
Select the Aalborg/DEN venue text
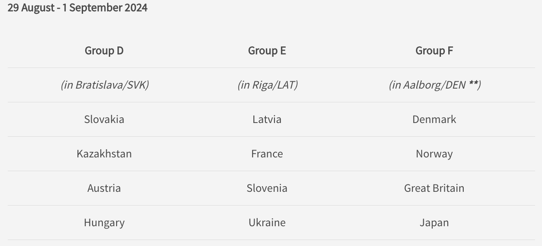(x=434, y=85)
